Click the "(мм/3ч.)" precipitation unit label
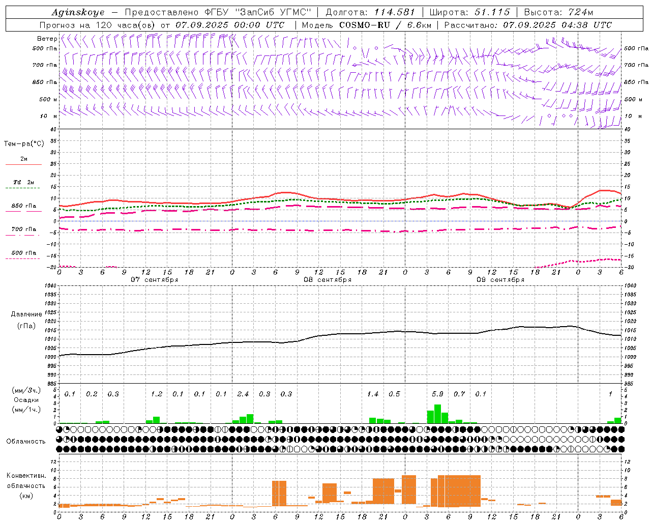The image size is (651, 521). 26,390
